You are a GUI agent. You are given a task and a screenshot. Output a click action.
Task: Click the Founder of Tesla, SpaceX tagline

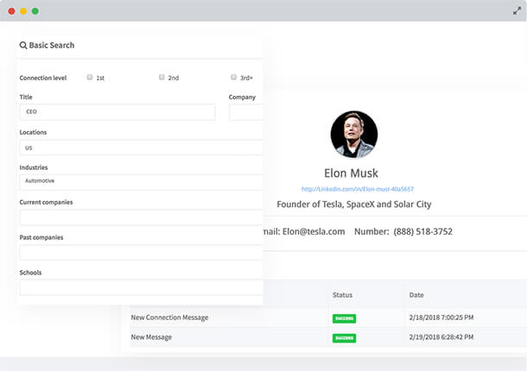coord(354,204)
